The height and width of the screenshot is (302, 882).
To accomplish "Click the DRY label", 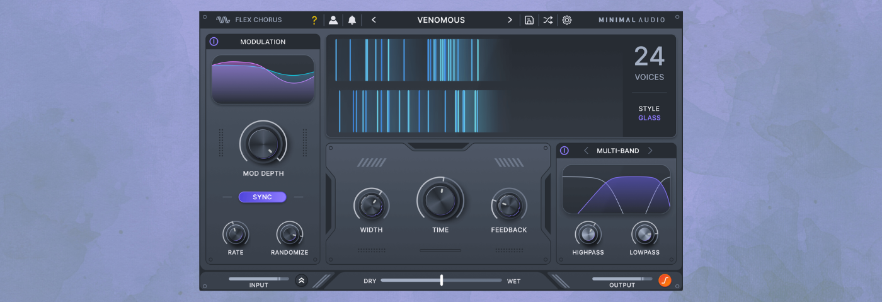I will point(370,281).
